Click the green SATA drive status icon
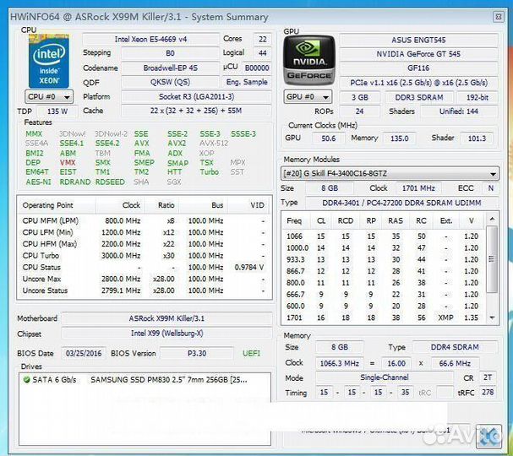 [26, 380]
